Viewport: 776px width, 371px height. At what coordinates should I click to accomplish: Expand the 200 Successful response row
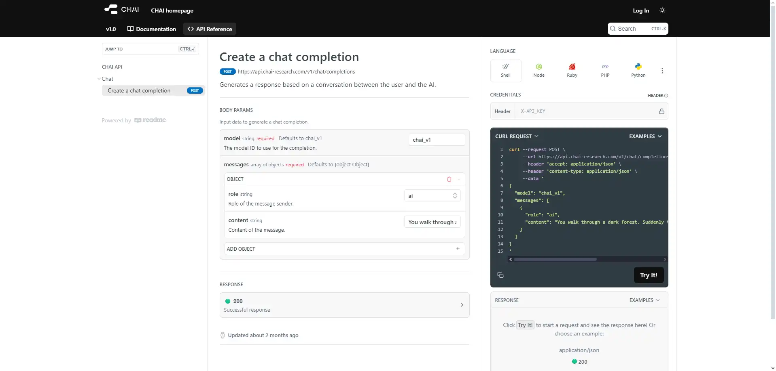[344, 305]
